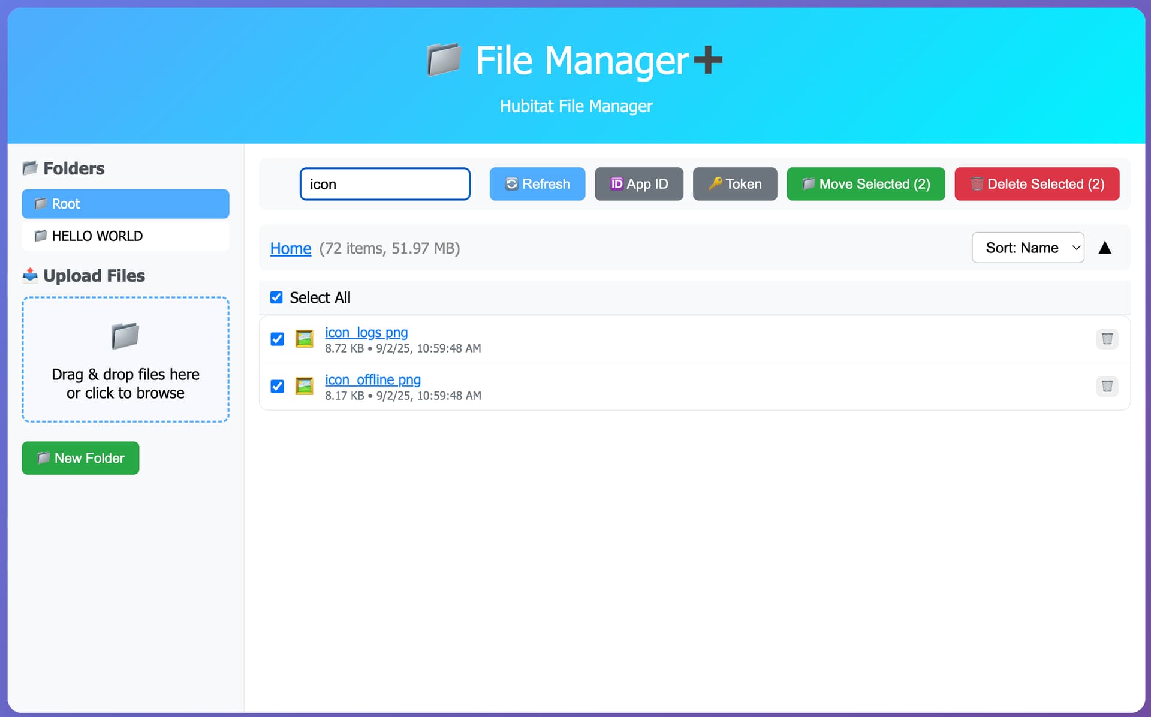
Task: Click the trash icon for icon_logs.png
Action: pyautogui.click(x=1107, y=339)
